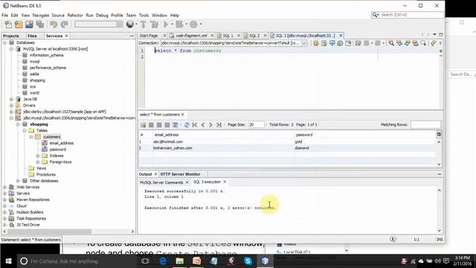The height and width of the screenshot is (268, 476).
Task: Click the Run Project play icon
Action: [x=166, y=25]
